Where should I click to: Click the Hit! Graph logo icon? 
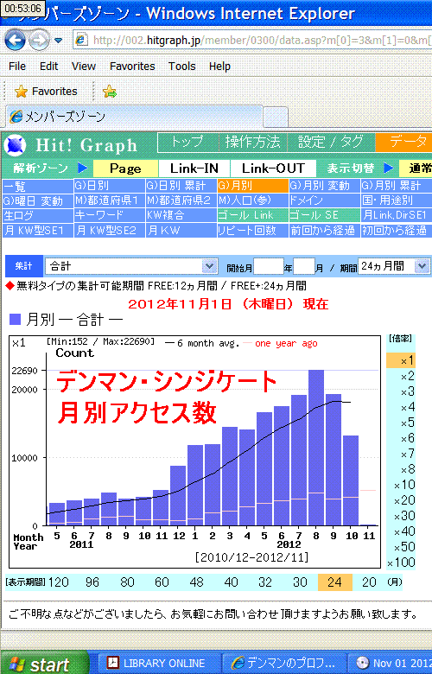tap(15, 145)
